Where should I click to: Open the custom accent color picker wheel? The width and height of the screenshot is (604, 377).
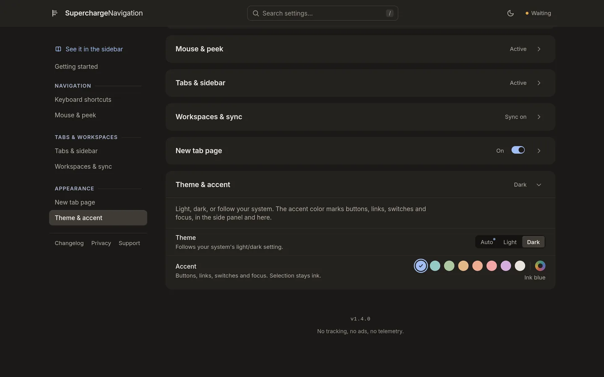[x=540, y=266]
